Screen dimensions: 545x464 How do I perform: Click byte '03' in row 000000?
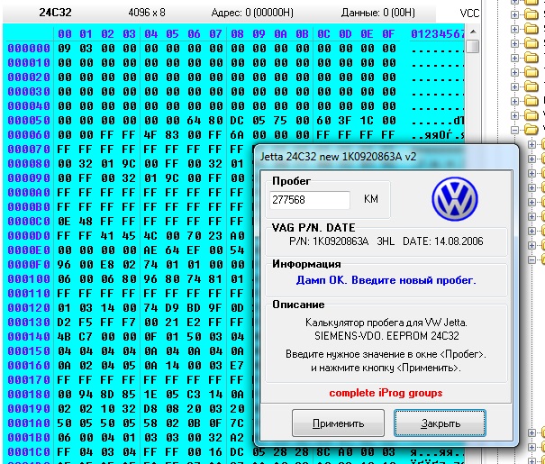pyautogui.click(x=86, y=49)
